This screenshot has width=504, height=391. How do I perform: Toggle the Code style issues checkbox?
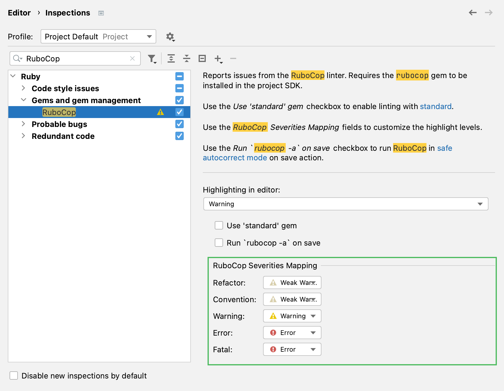[x=180, y=88]
